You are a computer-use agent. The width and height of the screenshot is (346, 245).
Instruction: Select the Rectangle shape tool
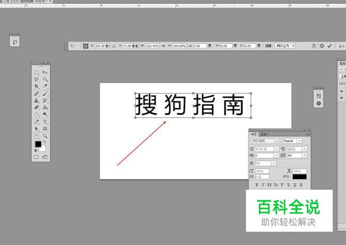45,129
